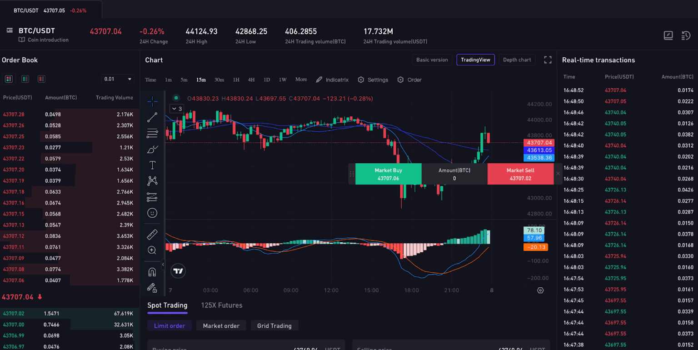This screenshot has width=698, height=350.
Task: Toggle buy-only view of the order book
Action: (25, 79)
